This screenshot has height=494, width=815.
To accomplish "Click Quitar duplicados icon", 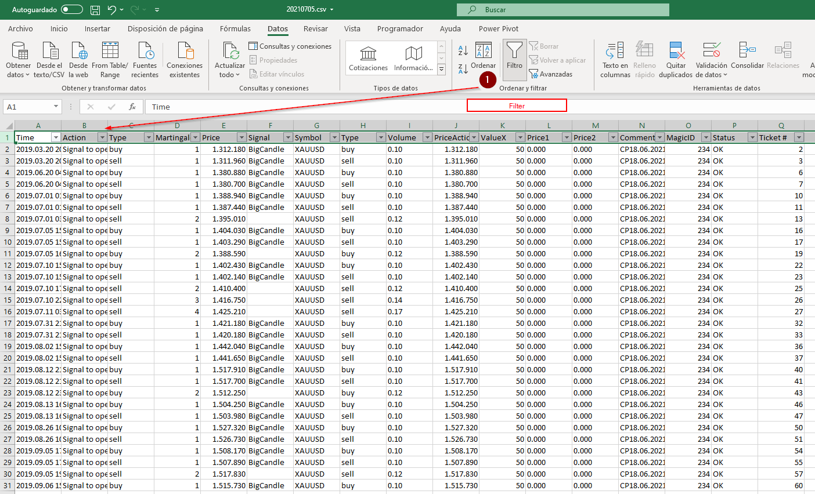I will pos(676,60).
